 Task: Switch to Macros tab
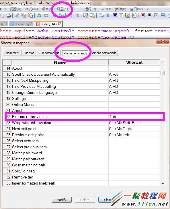point(29,53)
